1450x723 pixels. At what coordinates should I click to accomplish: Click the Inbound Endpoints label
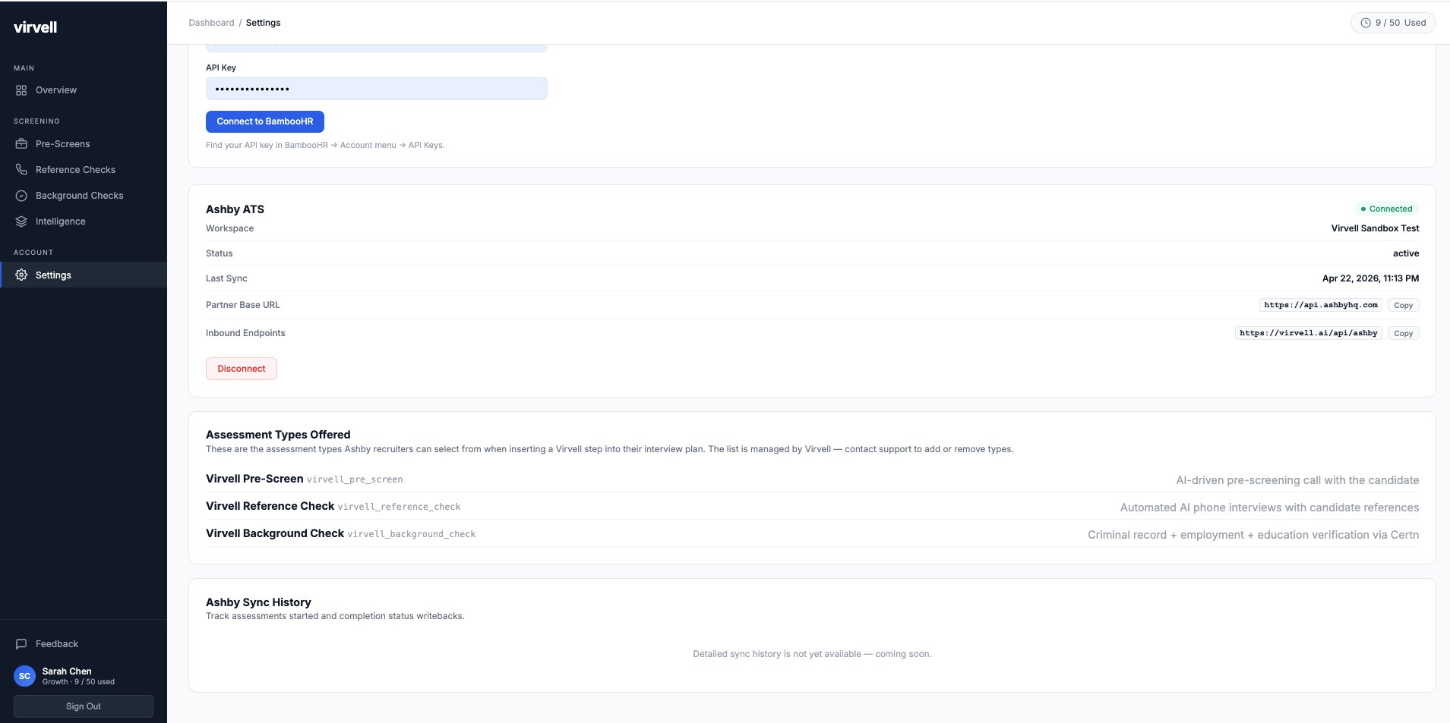tap(245, 333)
